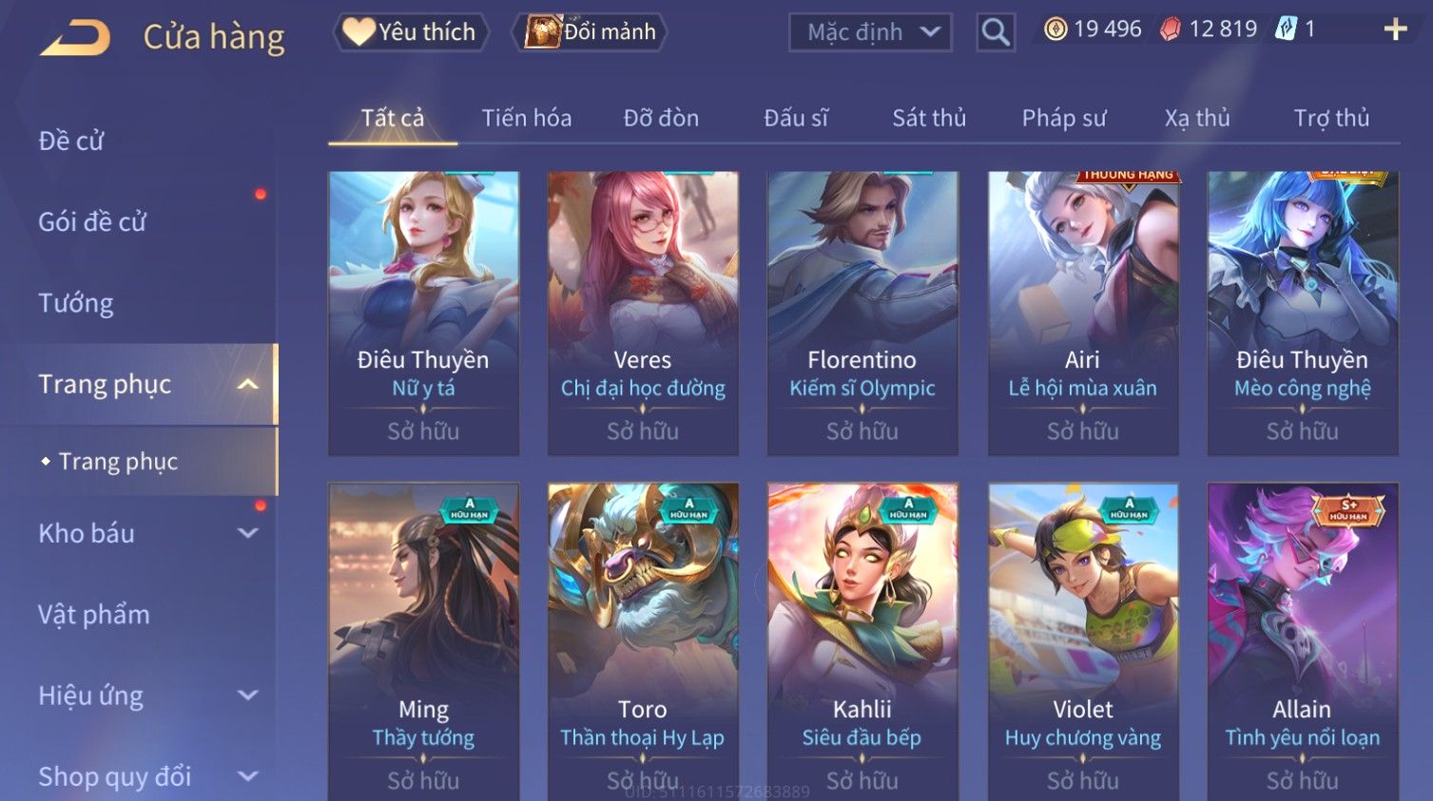
Task: Expand the Shop quy đổi section
Action: (x=248, y=776)
